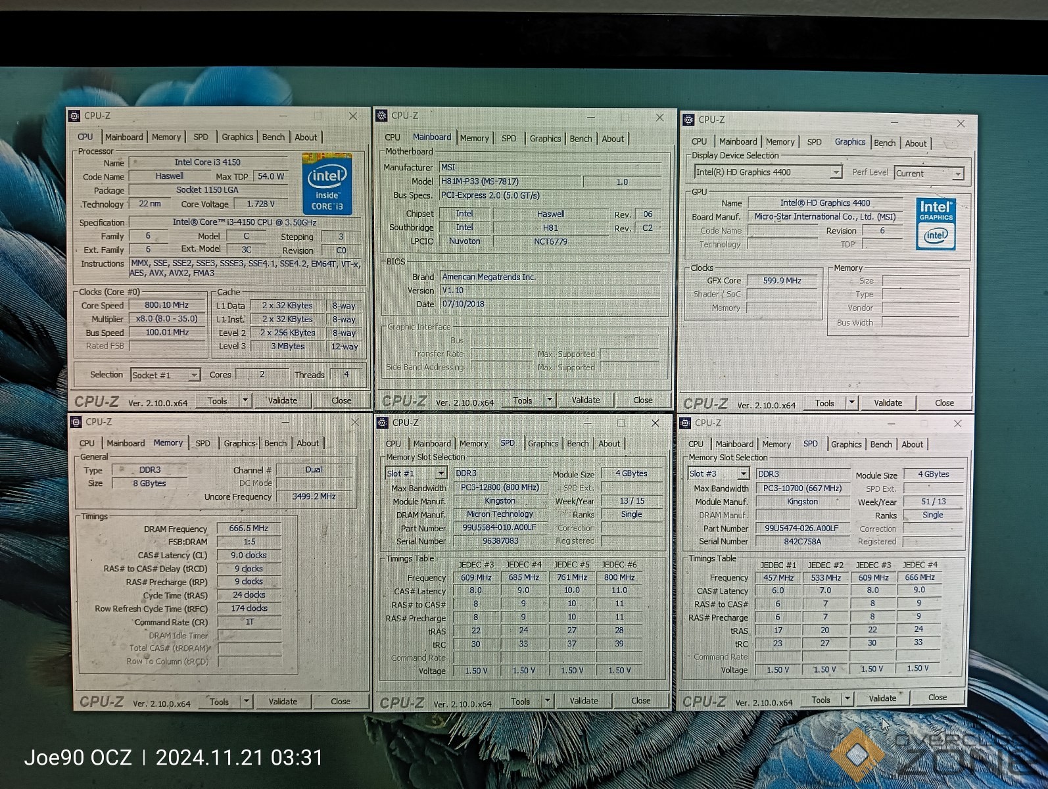The image size is (1048, 789).
Task: Click the Intel Core i3 inside logo
Action: click(327, 184)
